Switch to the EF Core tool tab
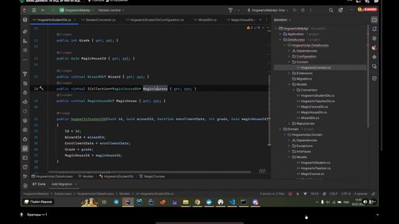This screenshot has height=224, width=399. pyautogui.click(x=39, y=184)
